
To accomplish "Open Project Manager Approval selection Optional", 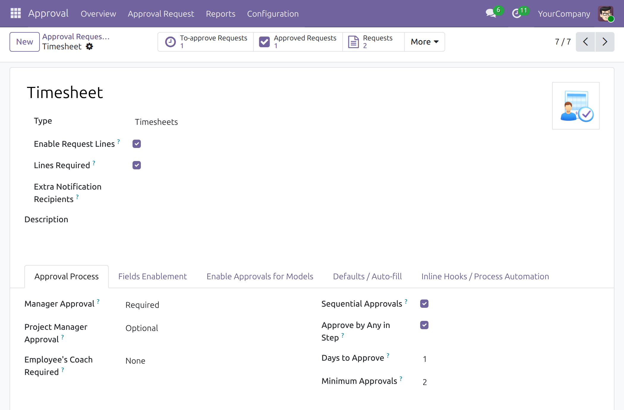I will (142, 328).
